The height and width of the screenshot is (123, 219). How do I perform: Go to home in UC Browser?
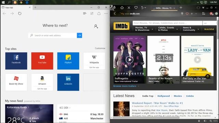pos(122,8)
